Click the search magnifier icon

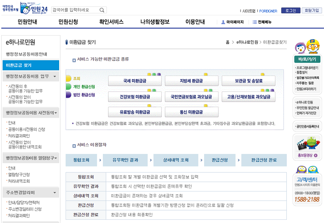103,10
